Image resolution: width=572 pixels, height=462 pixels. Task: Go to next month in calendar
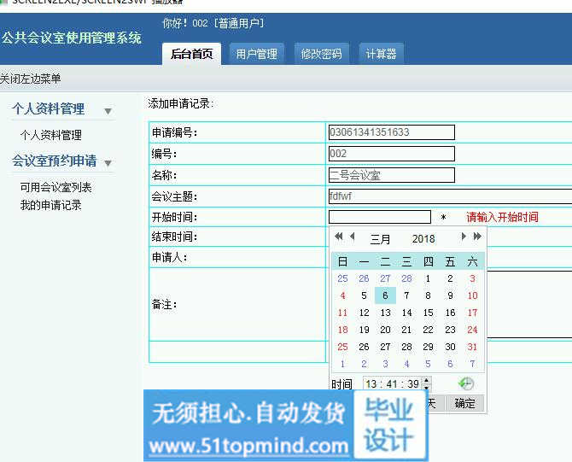464,237
